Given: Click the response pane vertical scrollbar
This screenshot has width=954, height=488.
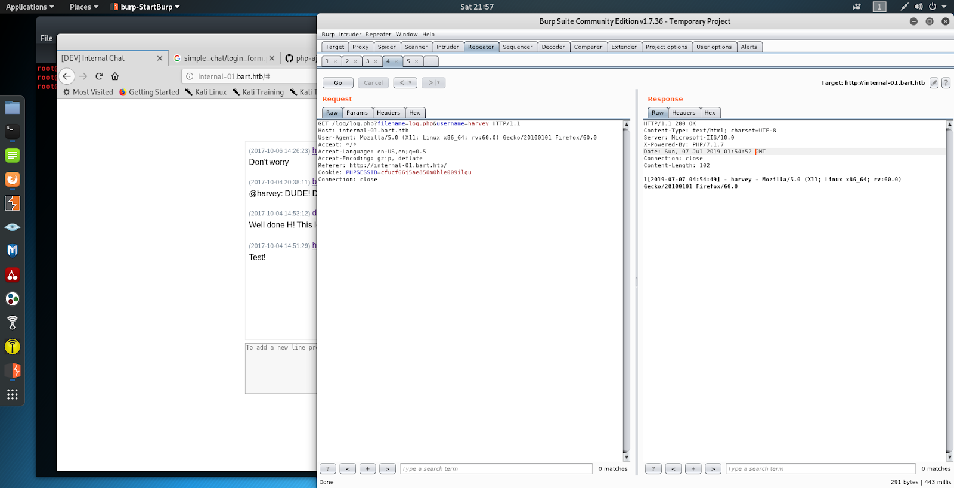Looking at the screenshot, I should (x=949, y=291).
